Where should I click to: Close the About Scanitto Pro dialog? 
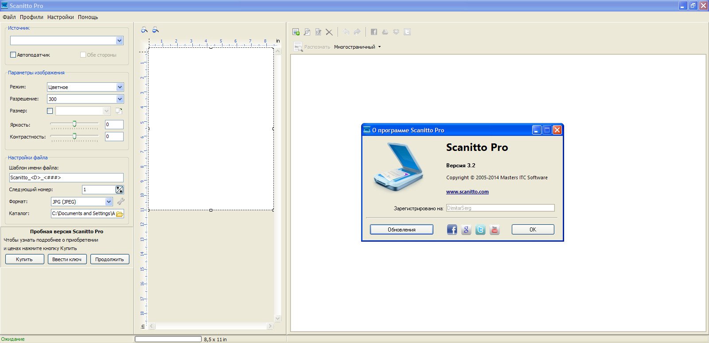click(557, 130)
